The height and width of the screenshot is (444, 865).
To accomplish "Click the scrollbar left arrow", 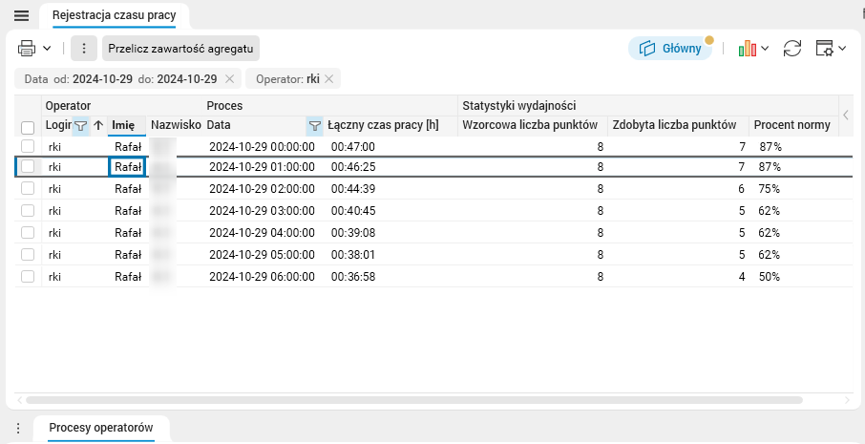I will [x=20, y=400].
